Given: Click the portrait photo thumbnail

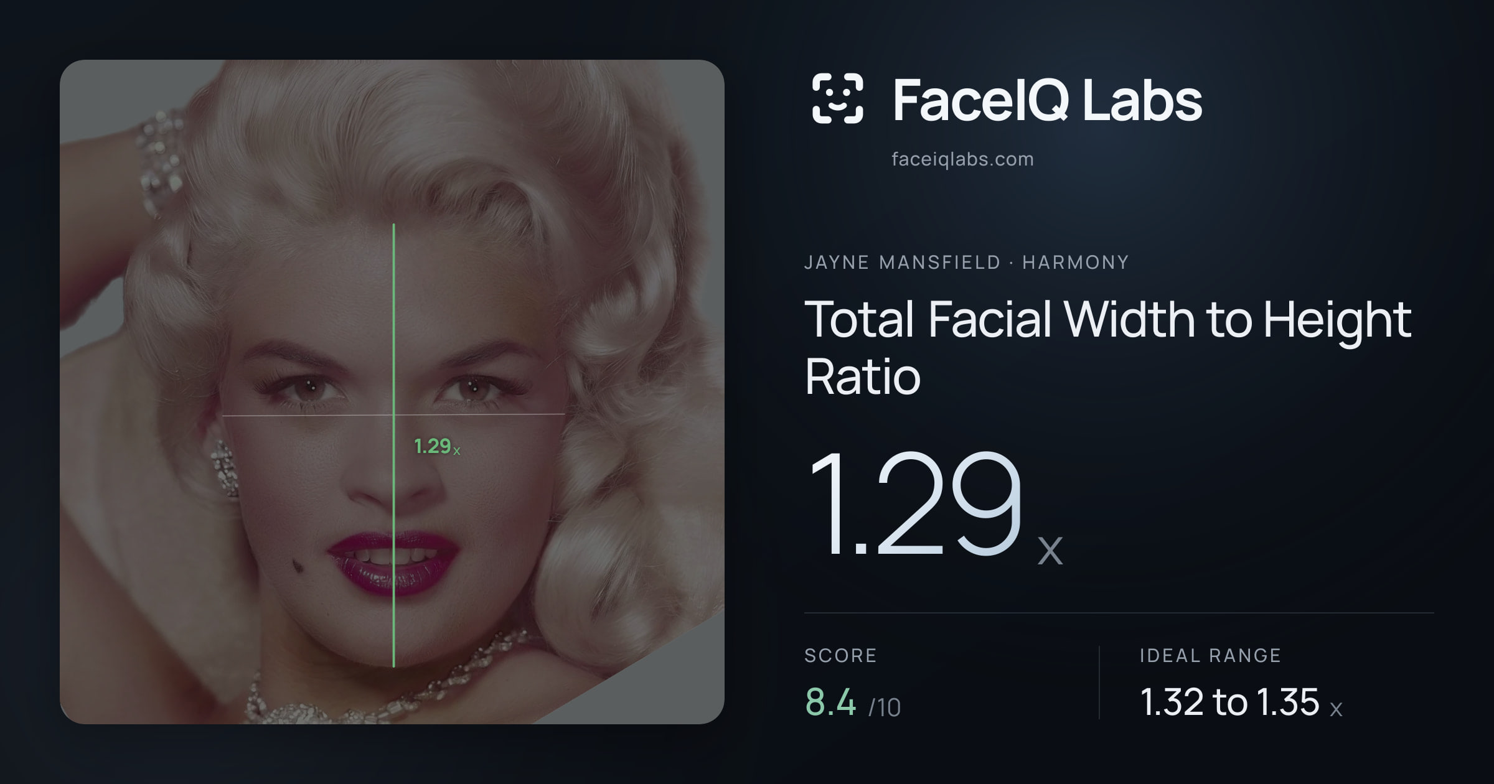Looking at the screenshot, I should tap(392, 392).
